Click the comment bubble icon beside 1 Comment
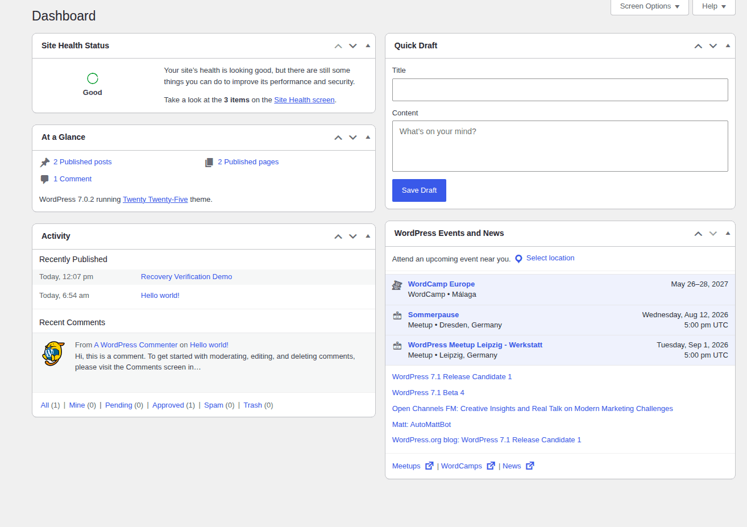This screenshot has height=527, width=747. [x=45, y=180]
